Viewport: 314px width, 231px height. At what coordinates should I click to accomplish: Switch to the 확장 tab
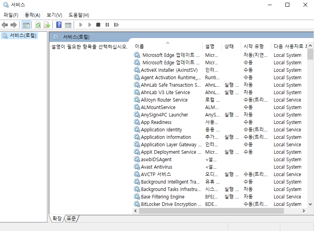point(57,218)
